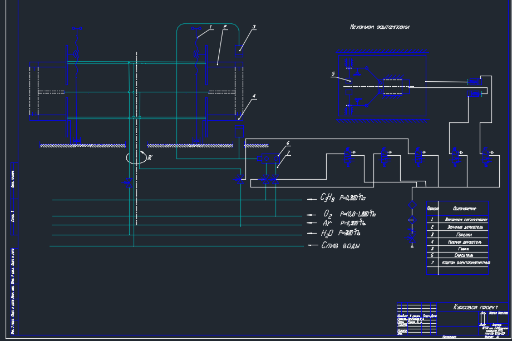Viewport: 512px width, 341px height.
Task: Click the H2O supply line label
Action: [x=327, y=234]
